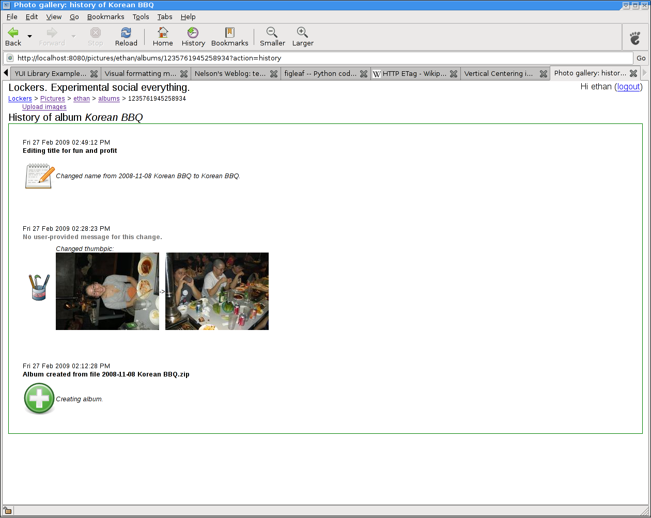Click the Go button
Image resolution: width=651 pixels, height=518 pixels.
click(x=641, y=58)
